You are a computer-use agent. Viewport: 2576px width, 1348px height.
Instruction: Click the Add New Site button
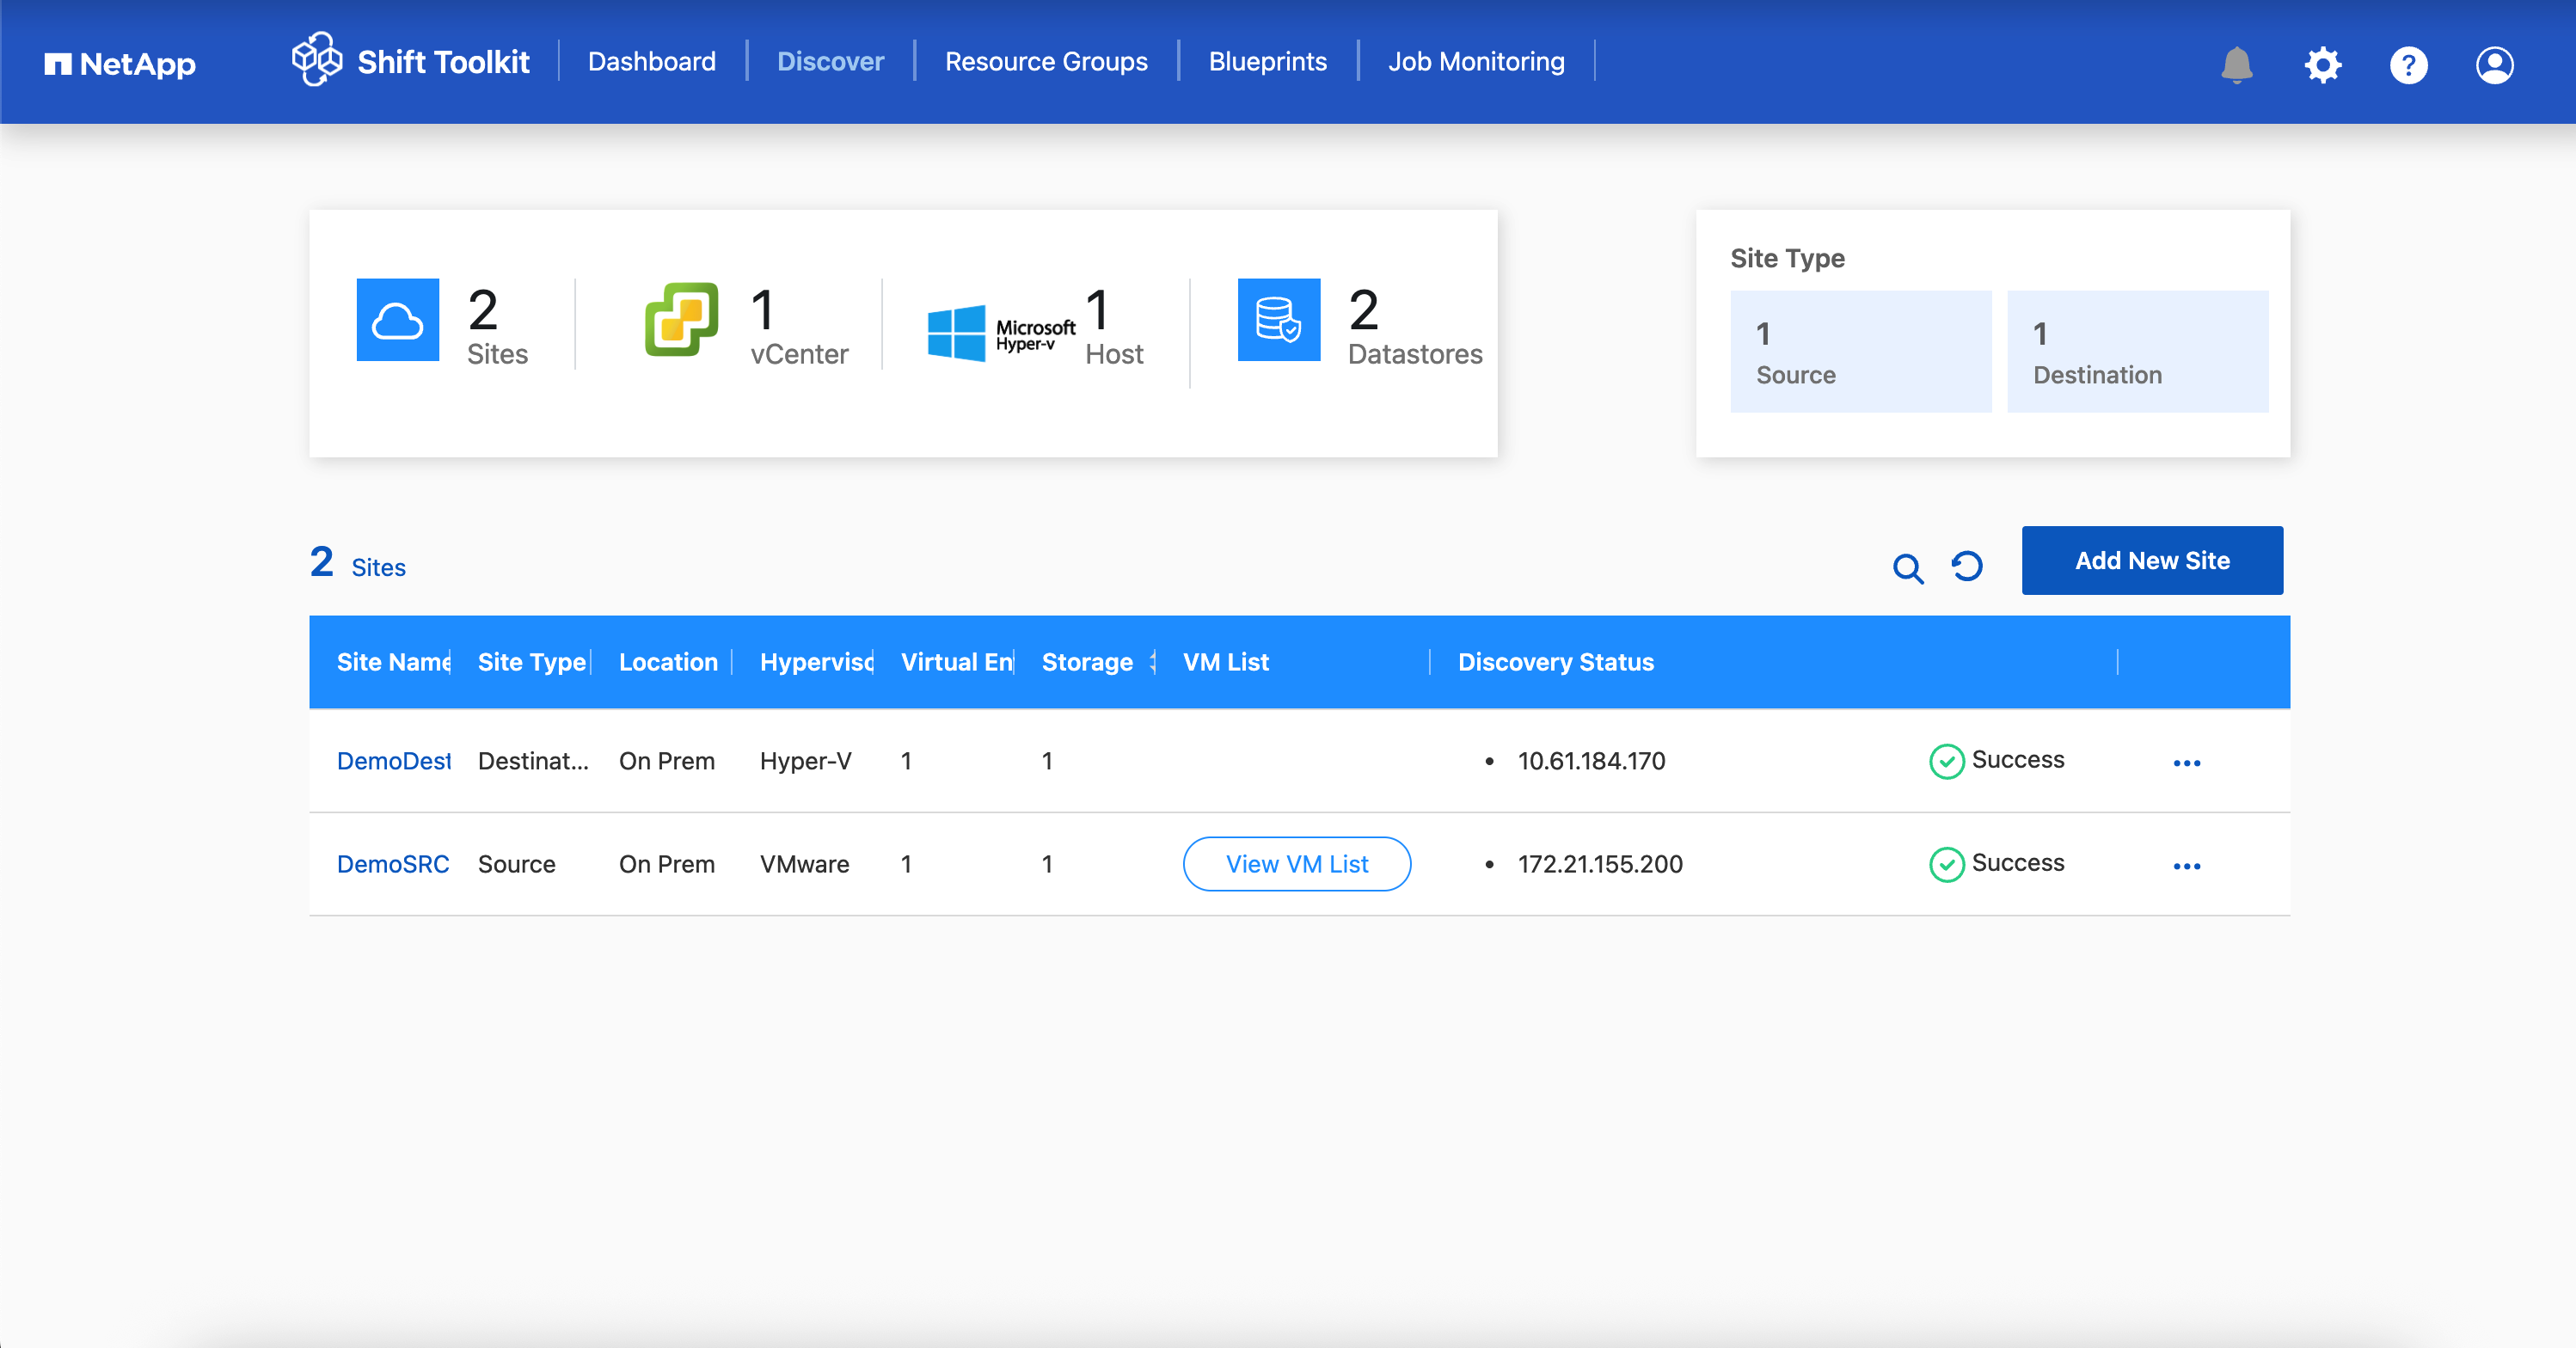pos(2151,560)
